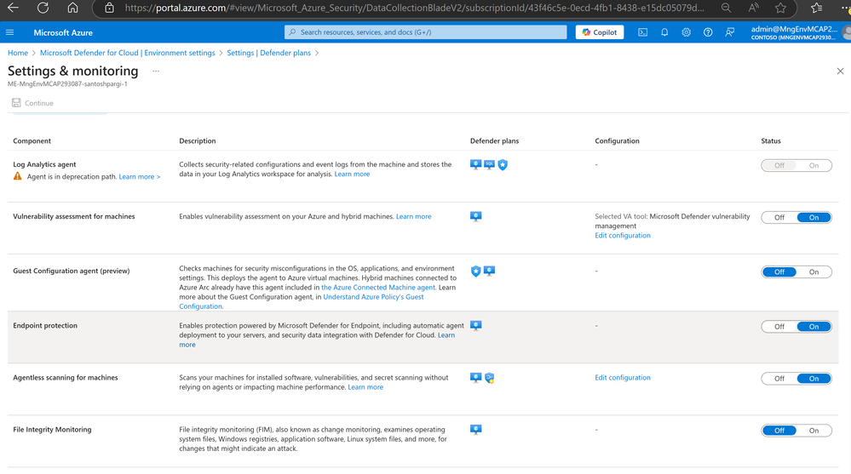Viewport: 851px width, 474px height.
Task: Open Microsoft Defender for Cloud | Environment settings breadcrumb
Action: point(128,53)
